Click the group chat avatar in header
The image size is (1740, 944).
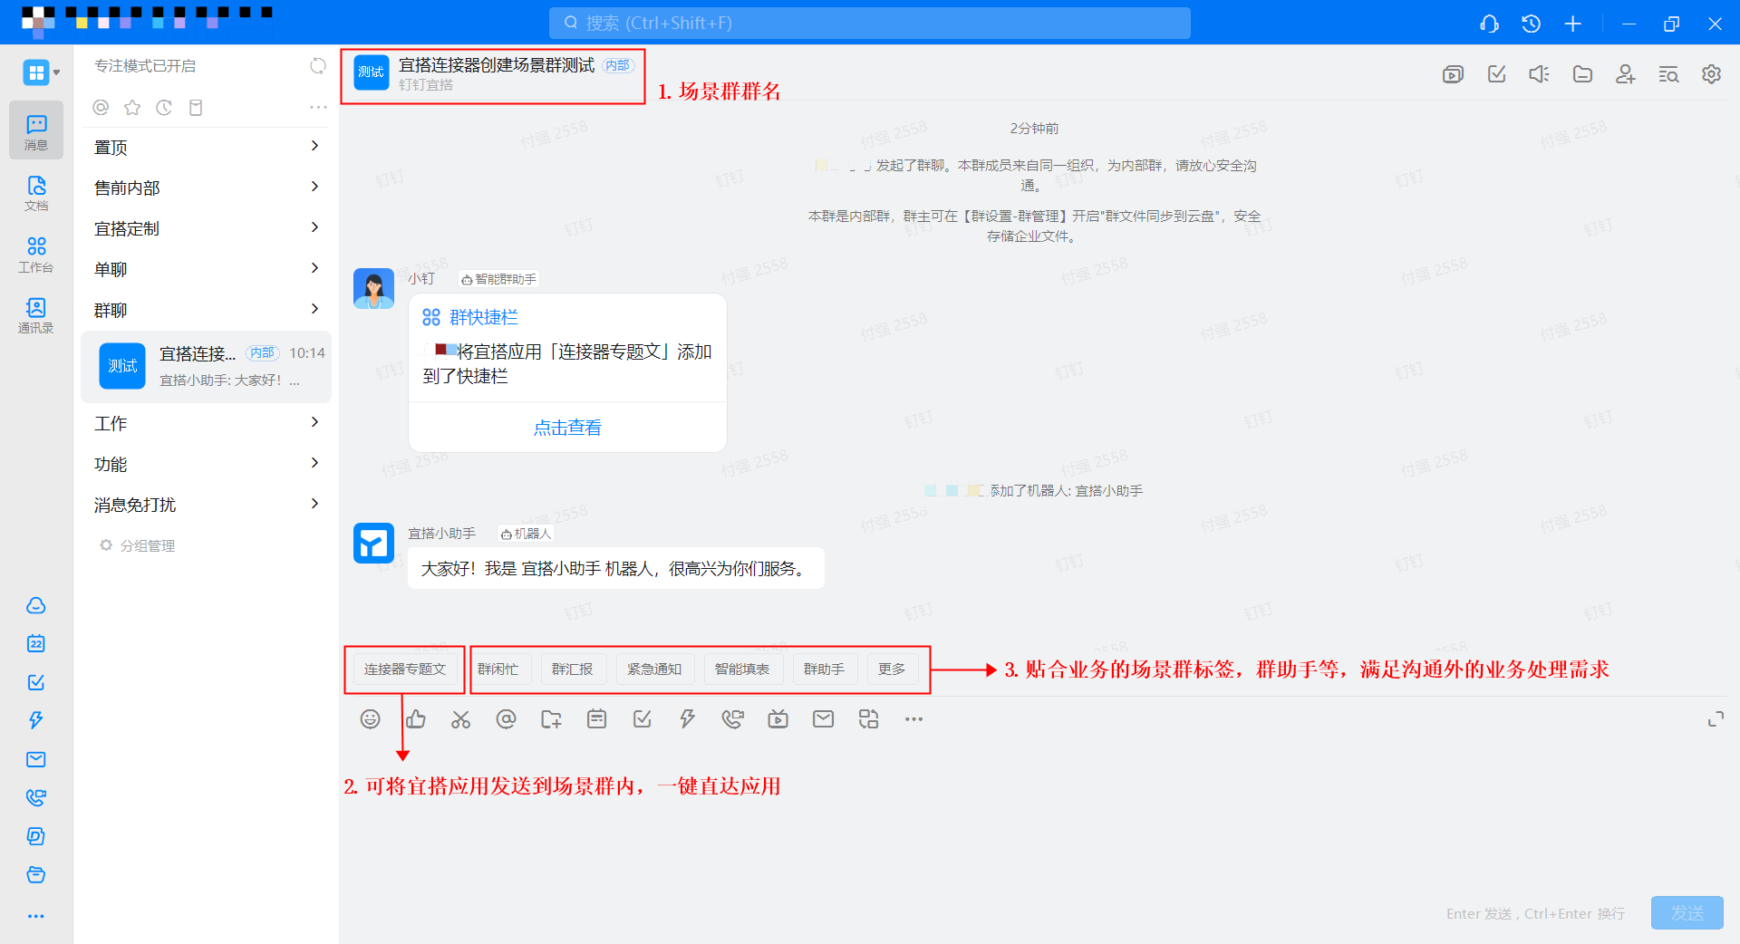(372, 72)
